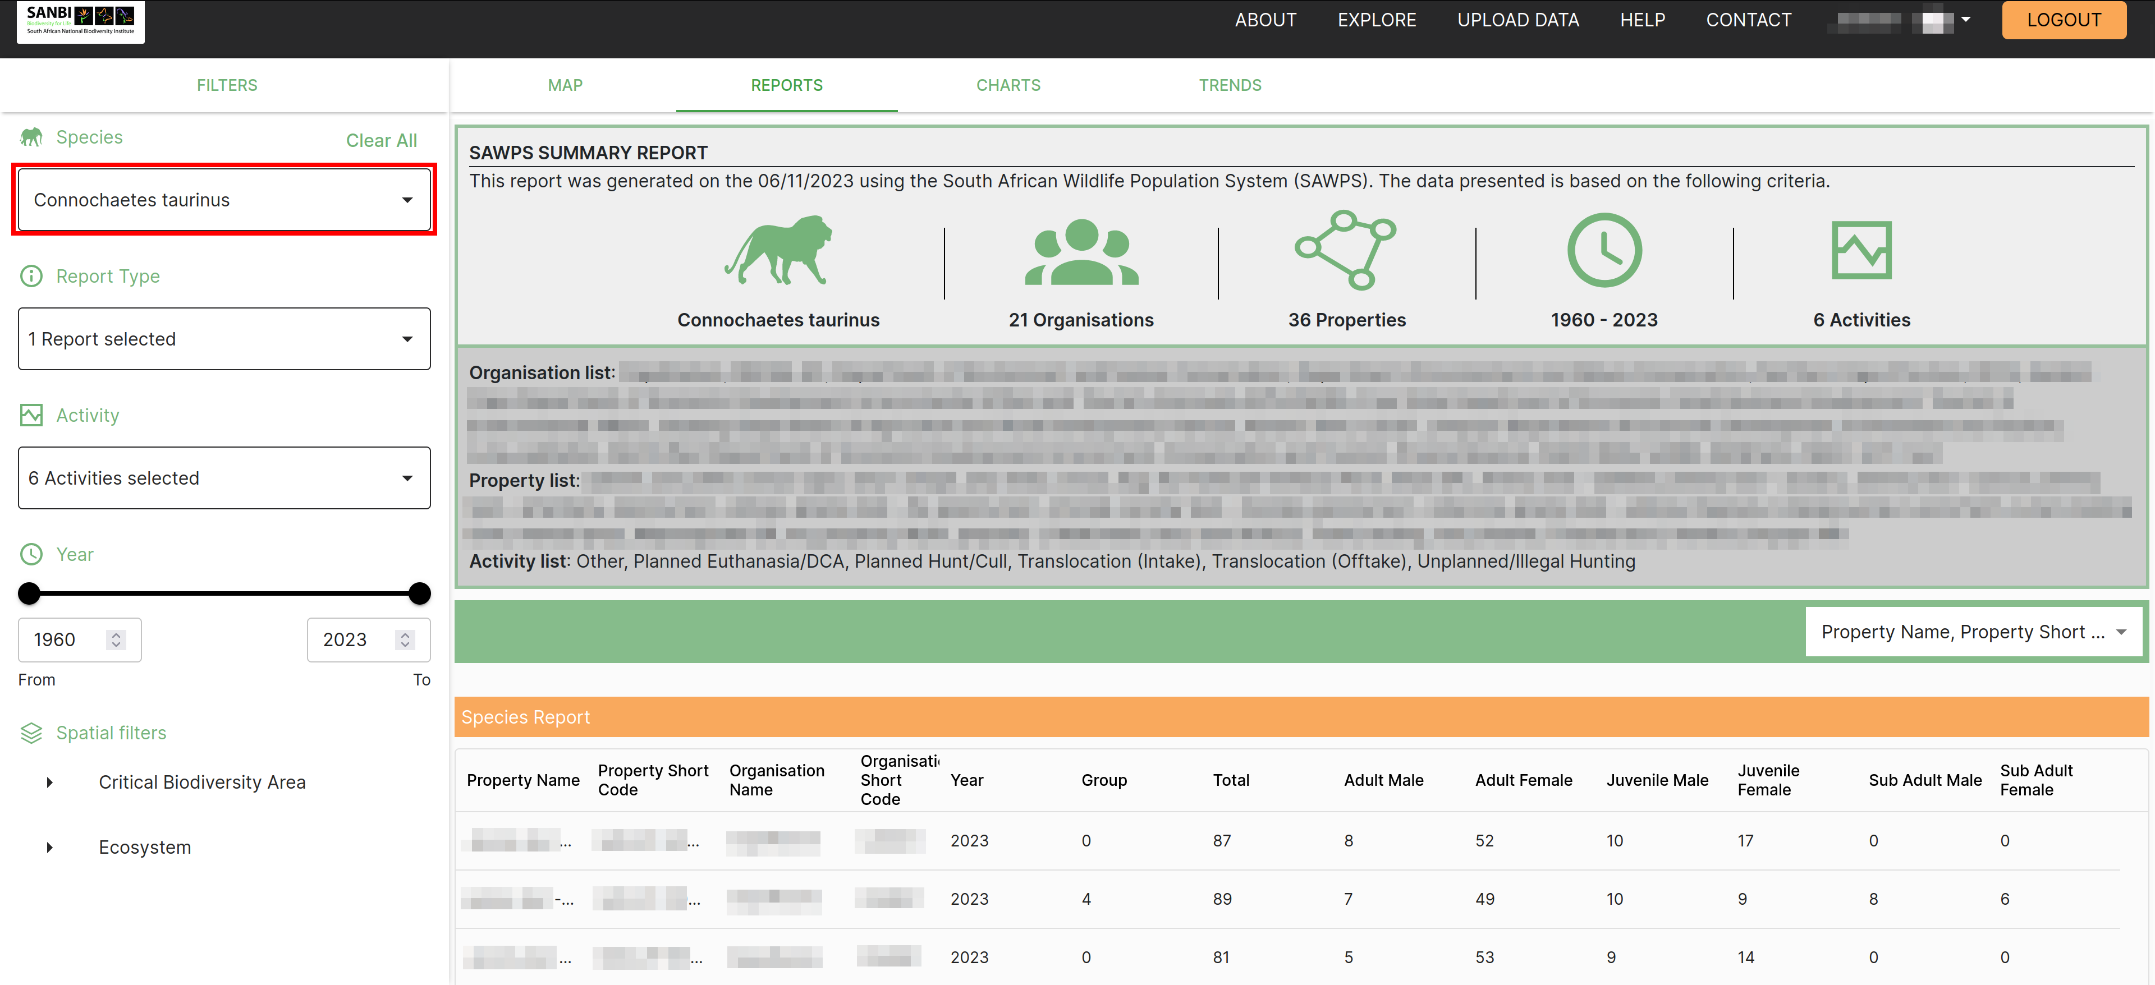2155x985 pixels.
Task: Click the Total value 87 cell
Action: pyautogui.click(x=1221, y=841)
